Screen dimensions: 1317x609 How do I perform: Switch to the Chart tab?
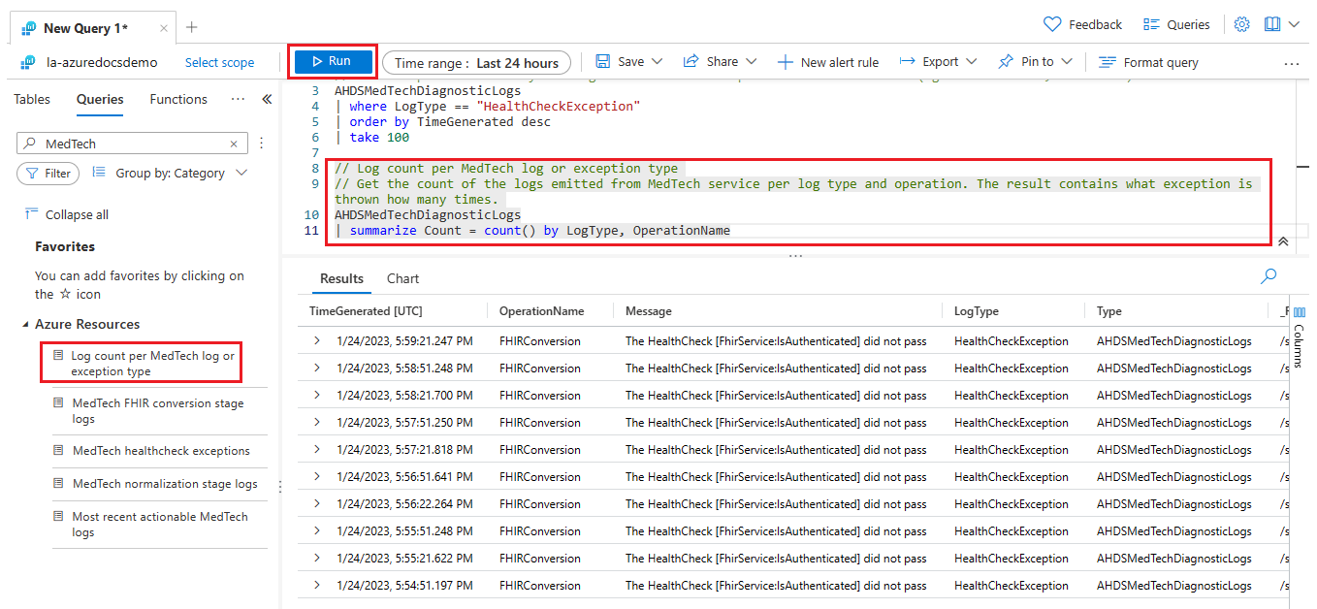point(402,278)
